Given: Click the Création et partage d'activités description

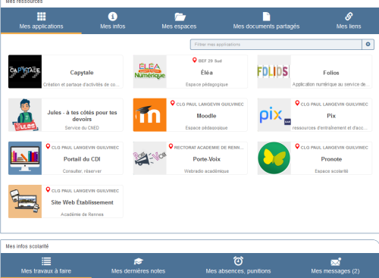Looking at the screenshot, I should pos(81,85).
